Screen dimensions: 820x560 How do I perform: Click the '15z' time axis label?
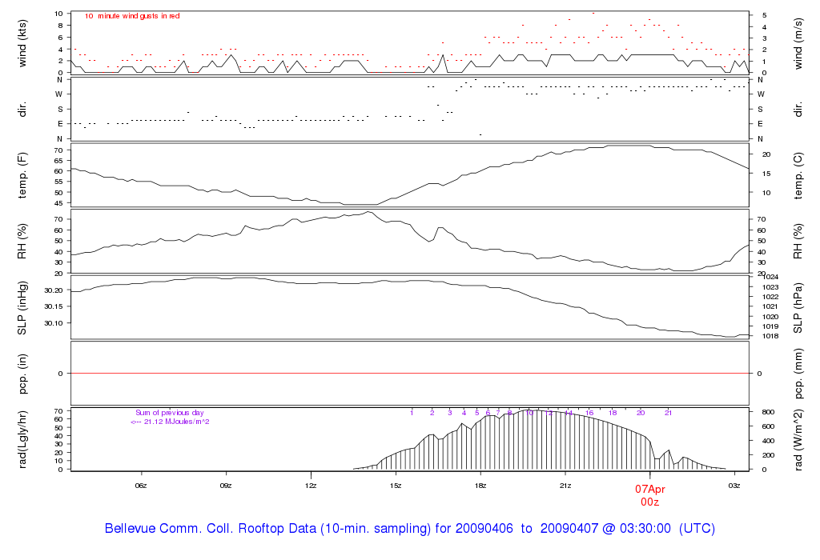pyautogui.click(x=396, y=486)
